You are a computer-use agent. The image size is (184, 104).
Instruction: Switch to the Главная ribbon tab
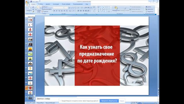pyautogui.click(x=33, y=4)
